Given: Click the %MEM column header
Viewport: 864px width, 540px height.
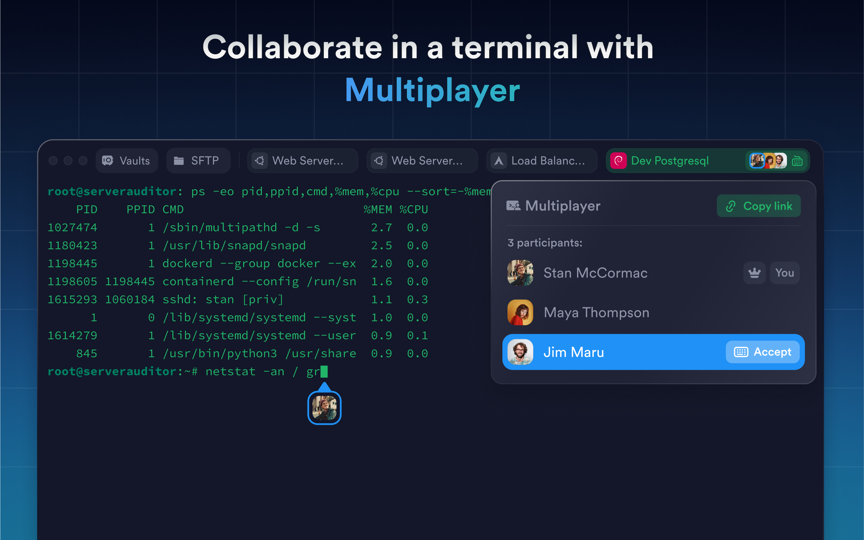Looking at the screenshot, I should [x=378, y=209].
